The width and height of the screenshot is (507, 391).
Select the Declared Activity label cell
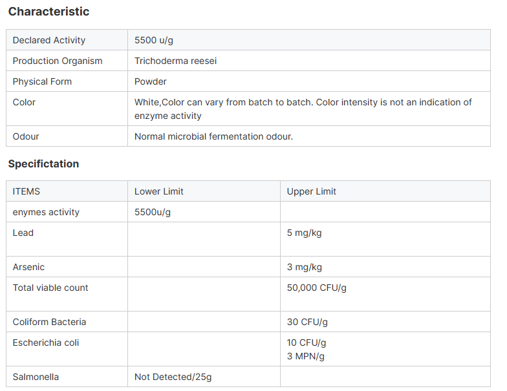pos(49,40)
